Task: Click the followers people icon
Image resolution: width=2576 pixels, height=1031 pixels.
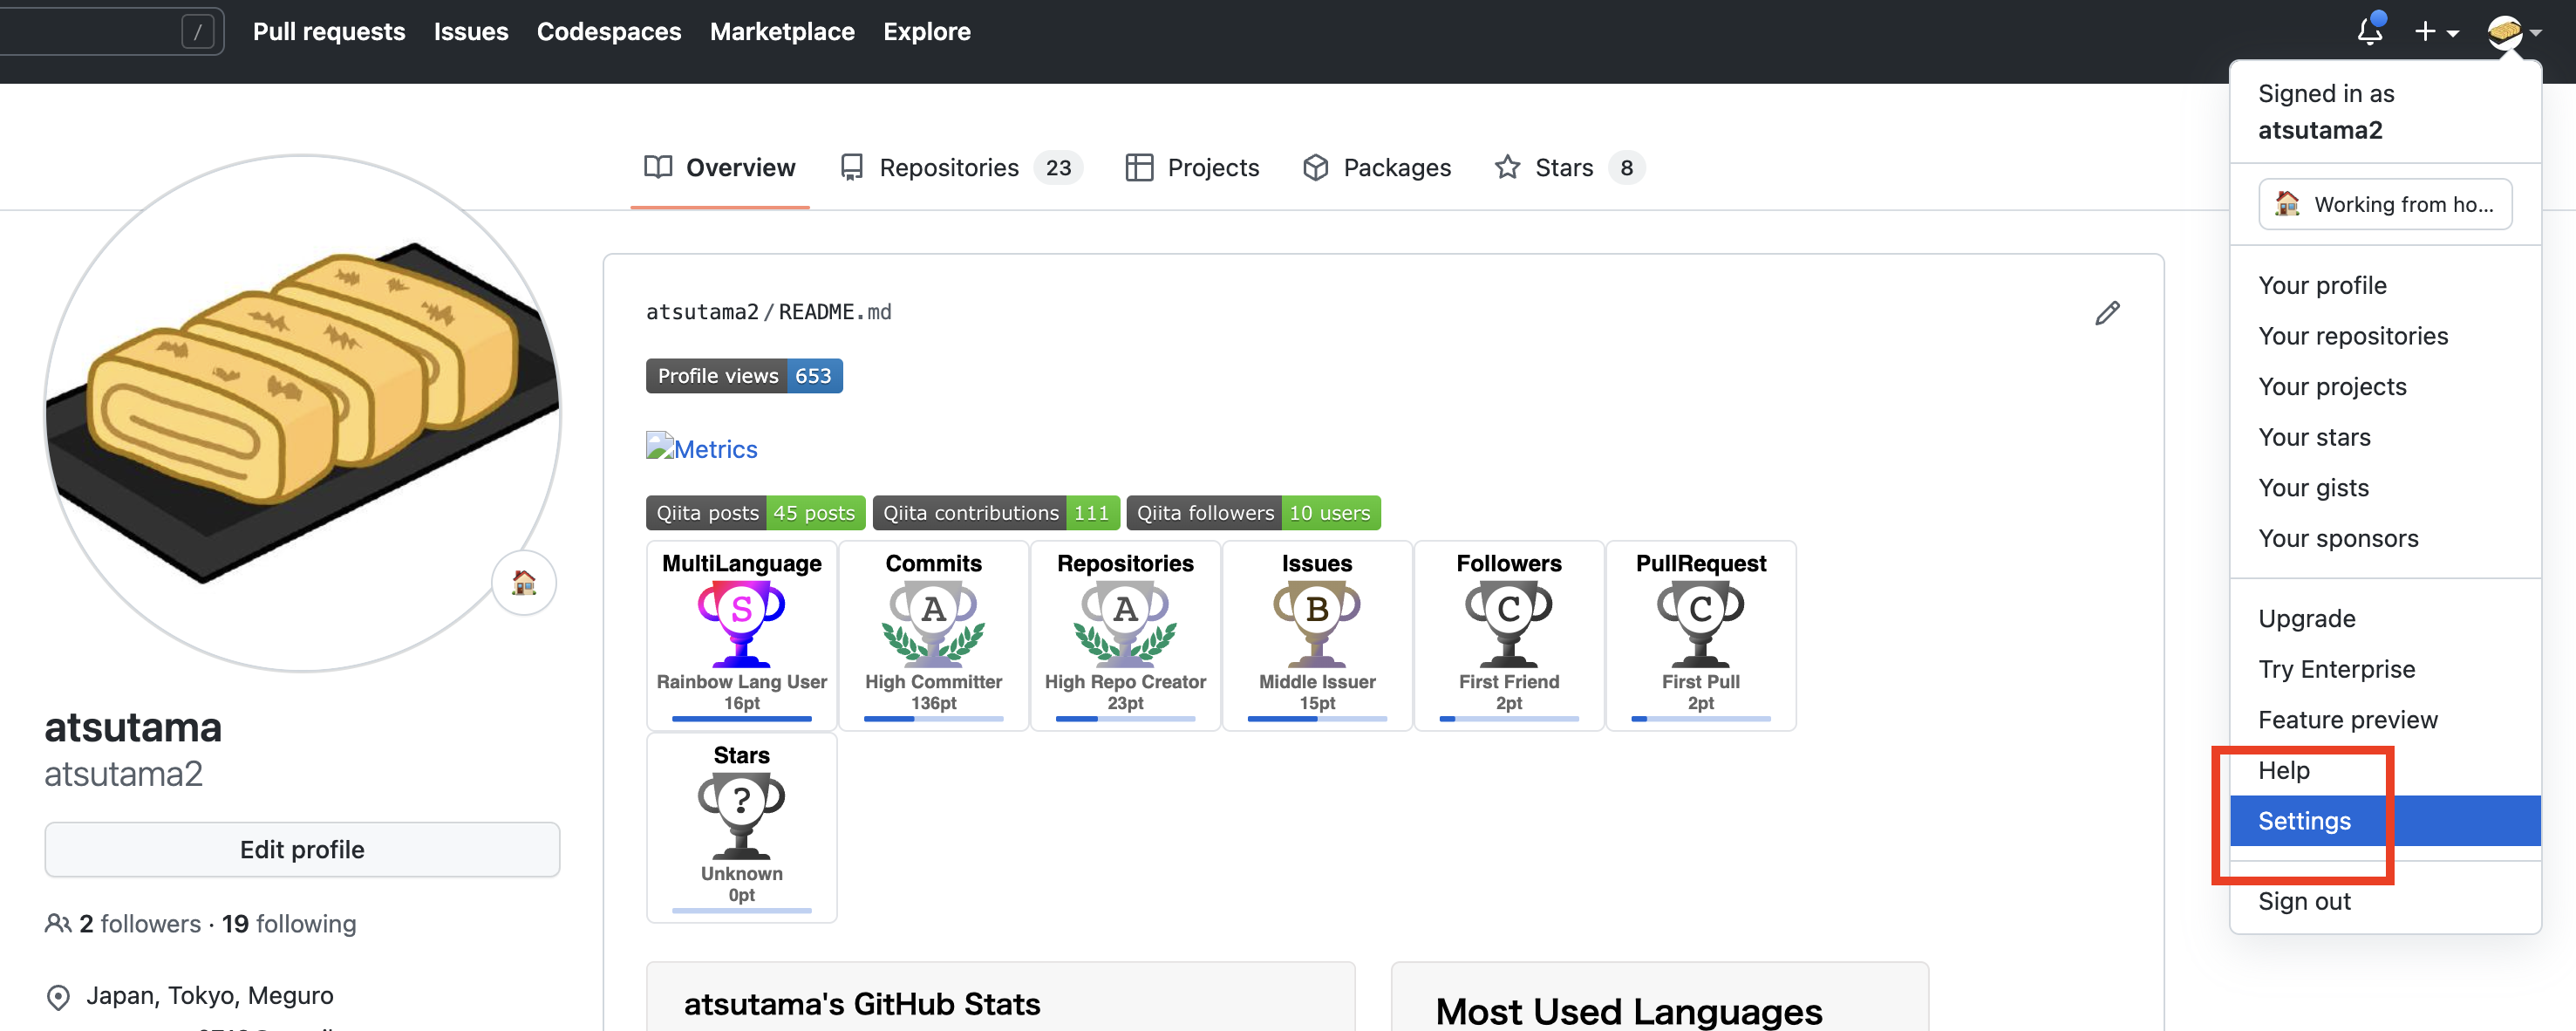Action: pyautogui.click(x=57, y=923)
